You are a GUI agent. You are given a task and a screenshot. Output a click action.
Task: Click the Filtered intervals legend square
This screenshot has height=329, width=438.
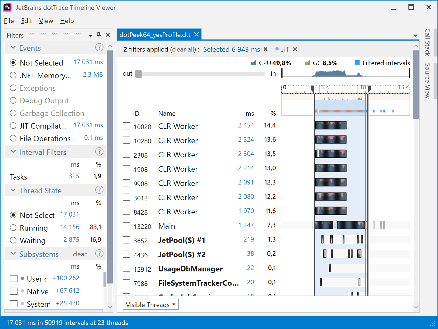click(357, 63)
